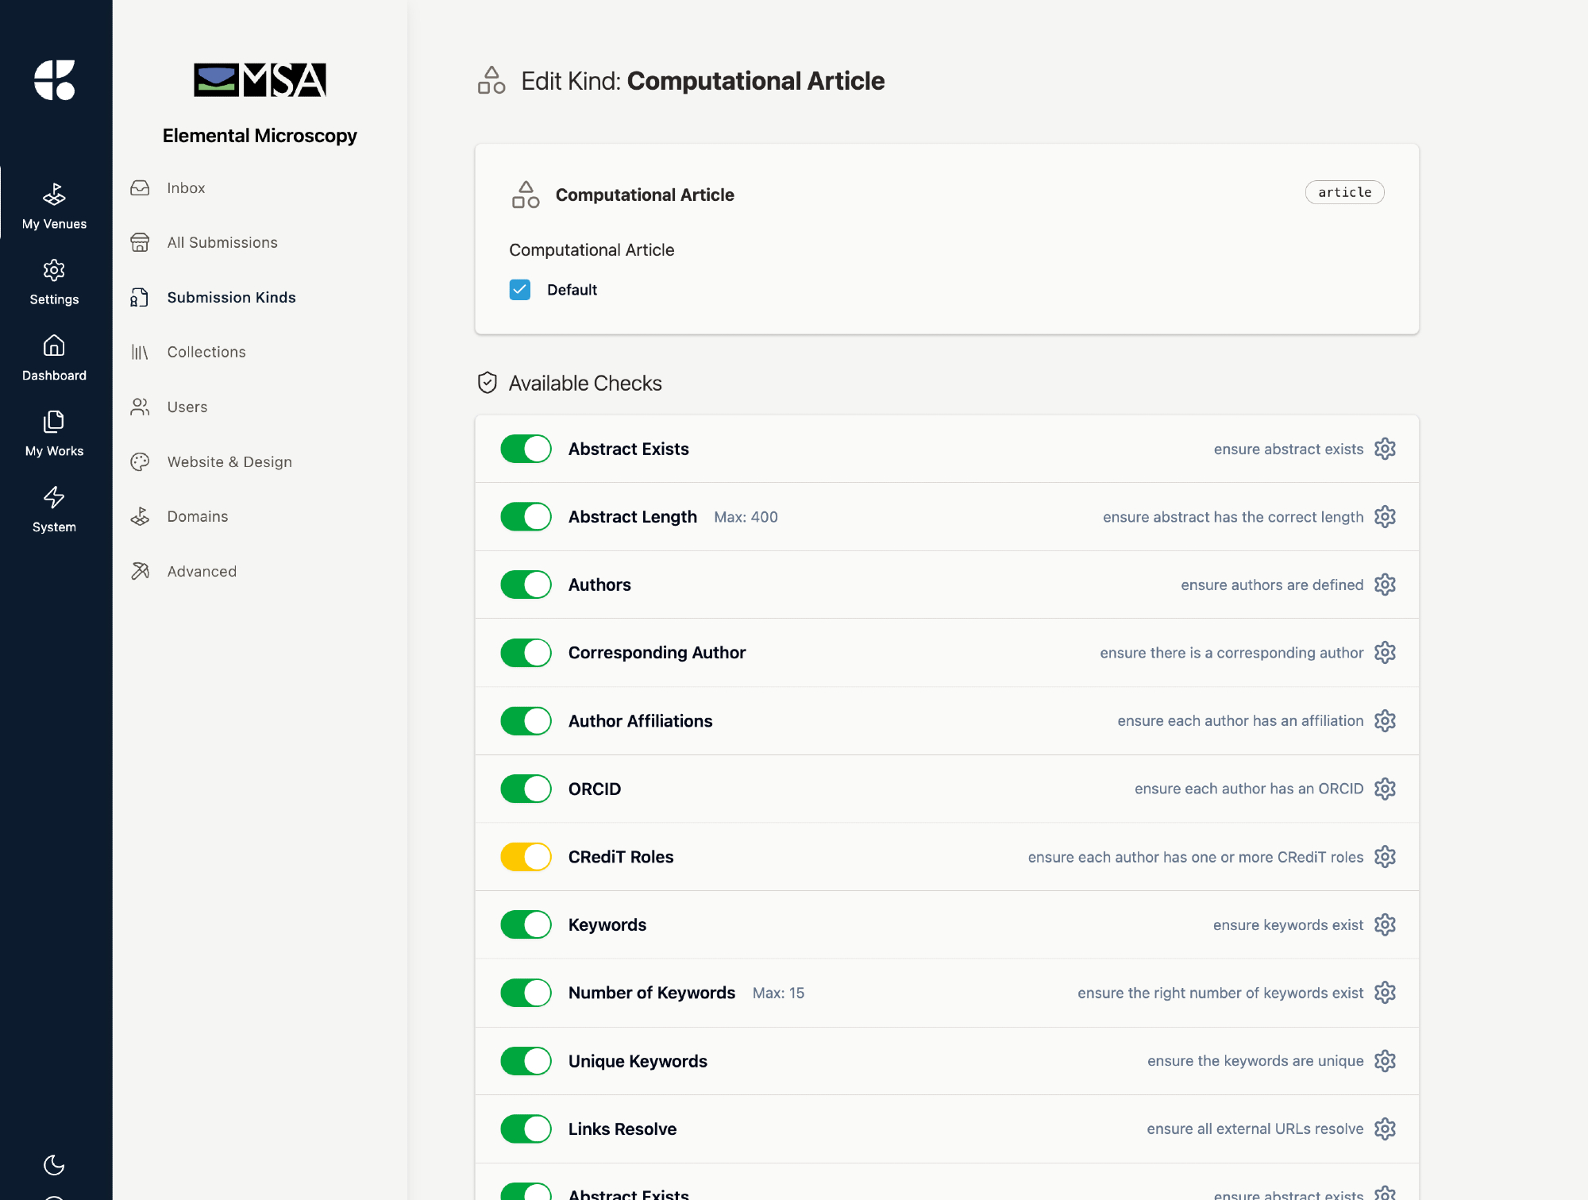The image size is (1588, 1200).
Task: Click the Advanced menu link
Action: coord(202,571)
